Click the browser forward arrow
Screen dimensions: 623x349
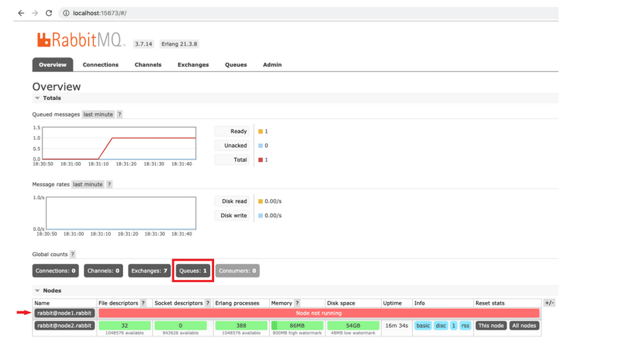[x=35, y=13]
